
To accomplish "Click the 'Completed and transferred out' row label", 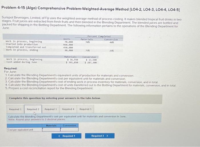I will point(26,47).
